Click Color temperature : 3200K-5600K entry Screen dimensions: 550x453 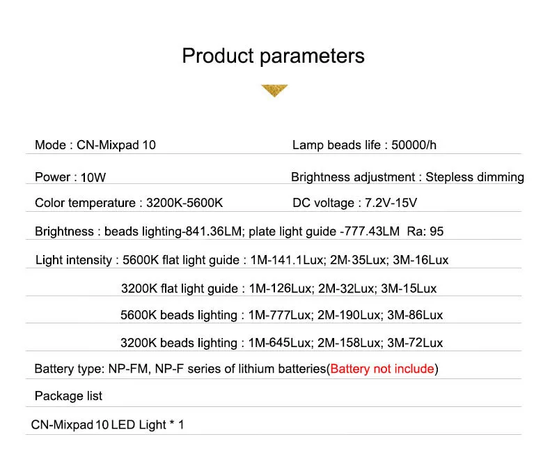coord(129,203)
